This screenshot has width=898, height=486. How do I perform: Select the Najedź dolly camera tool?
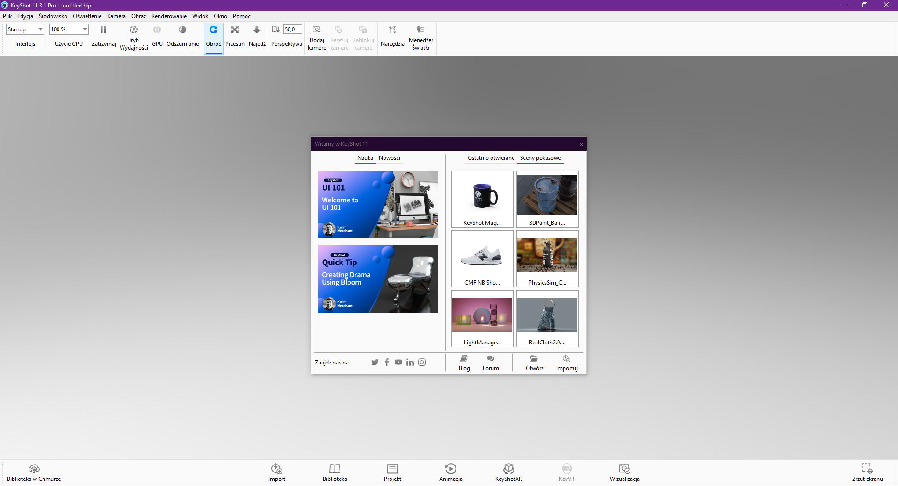click(257, 36)
